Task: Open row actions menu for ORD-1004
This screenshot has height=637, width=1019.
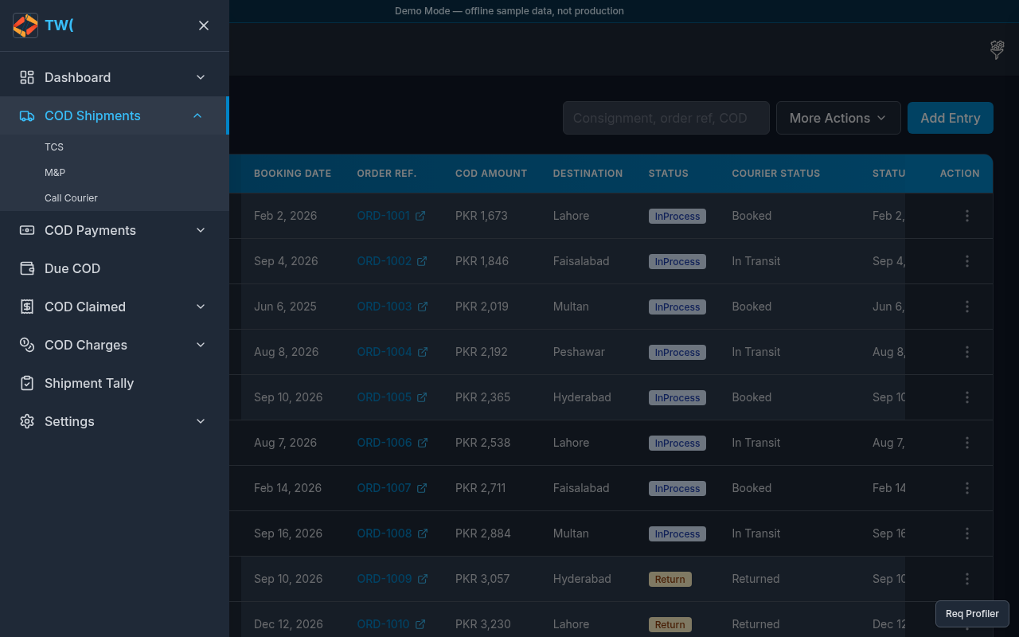Action: point(967,352)
